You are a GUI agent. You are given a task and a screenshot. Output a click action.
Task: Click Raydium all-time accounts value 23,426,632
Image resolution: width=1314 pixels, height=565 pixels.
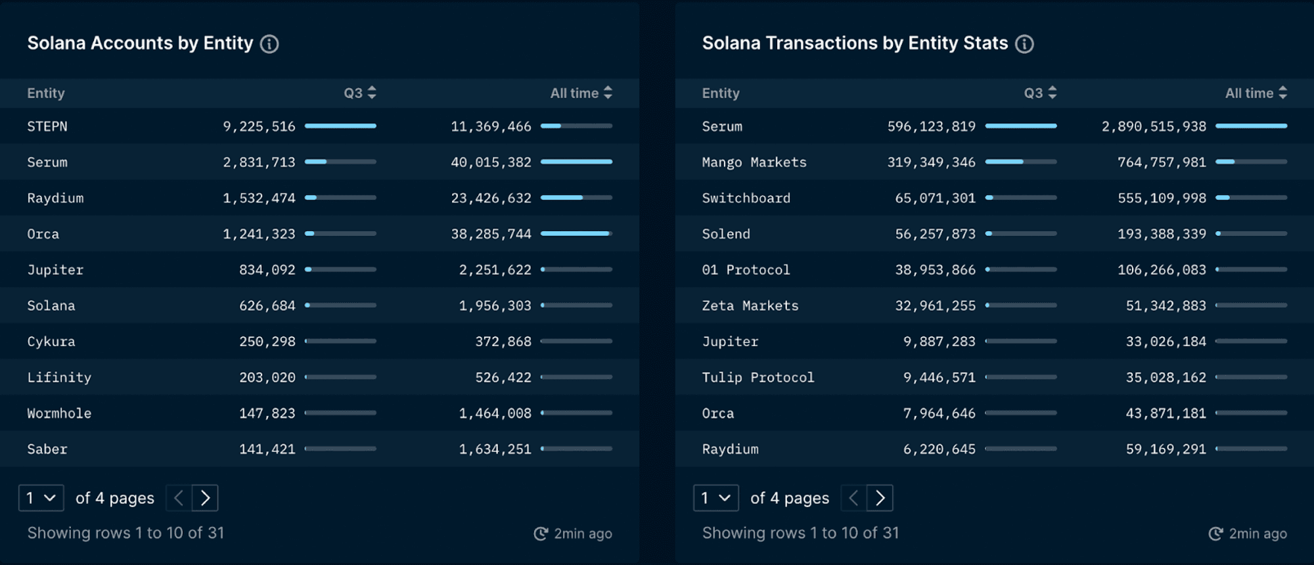[491, 198]
